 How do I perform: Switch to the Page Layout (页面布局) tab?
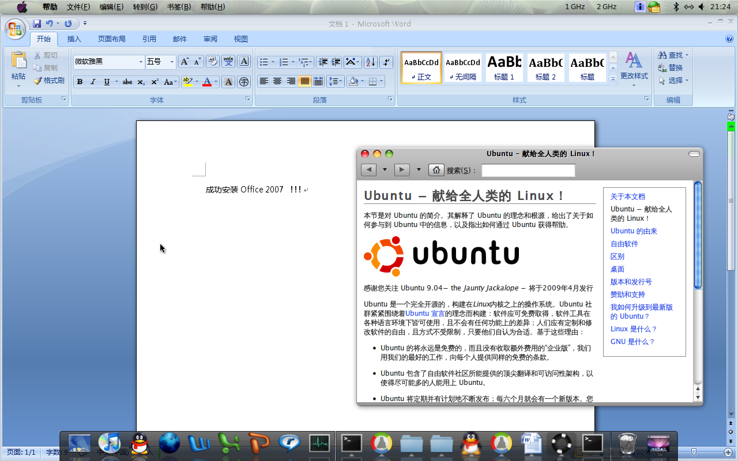[111, 39]
